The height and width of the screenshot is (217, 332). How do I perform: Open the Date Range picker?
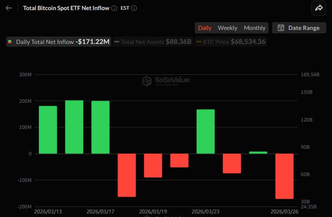point(299,28)
